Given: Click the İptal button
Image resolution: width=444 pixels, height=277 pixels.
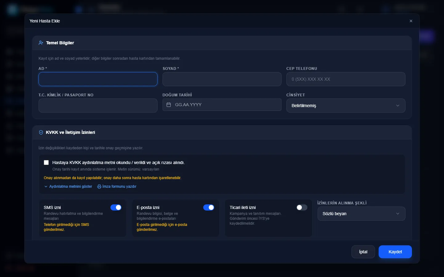Looking at the screenshot, I should tap(363, 252).
